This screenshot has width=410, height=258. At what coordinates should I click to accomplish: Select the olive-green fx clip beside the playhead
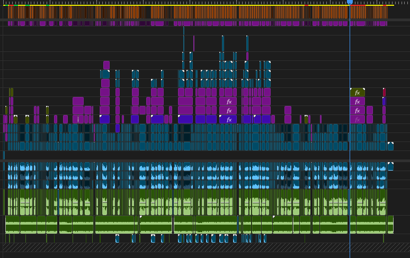point(358,93)
